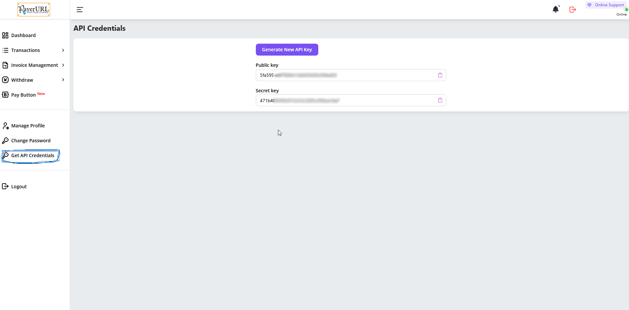This screenshot has width=629, height=310.
Task: Click the notification bell icon
Action: point(555,10)
